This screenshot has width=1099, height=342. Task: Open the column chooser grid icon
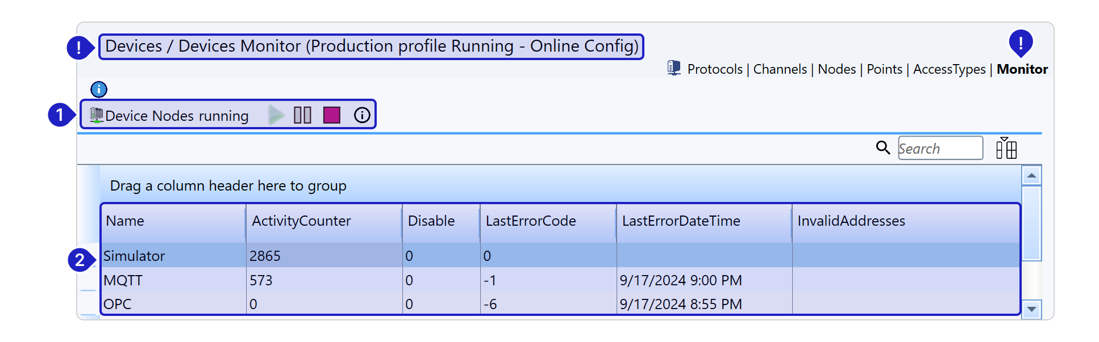[1006, 149]
